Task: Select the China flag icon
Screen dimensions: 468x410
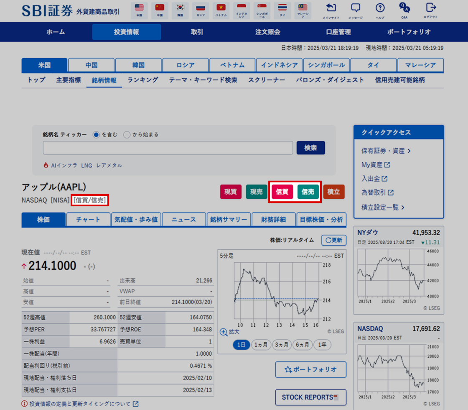Action: (x=160, y=10)
